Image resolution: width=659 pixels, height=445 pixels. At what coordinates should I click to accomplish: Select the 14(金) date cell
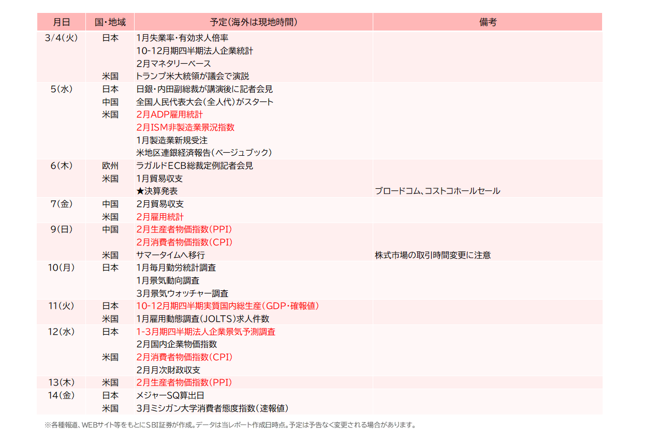coord(62,395)
